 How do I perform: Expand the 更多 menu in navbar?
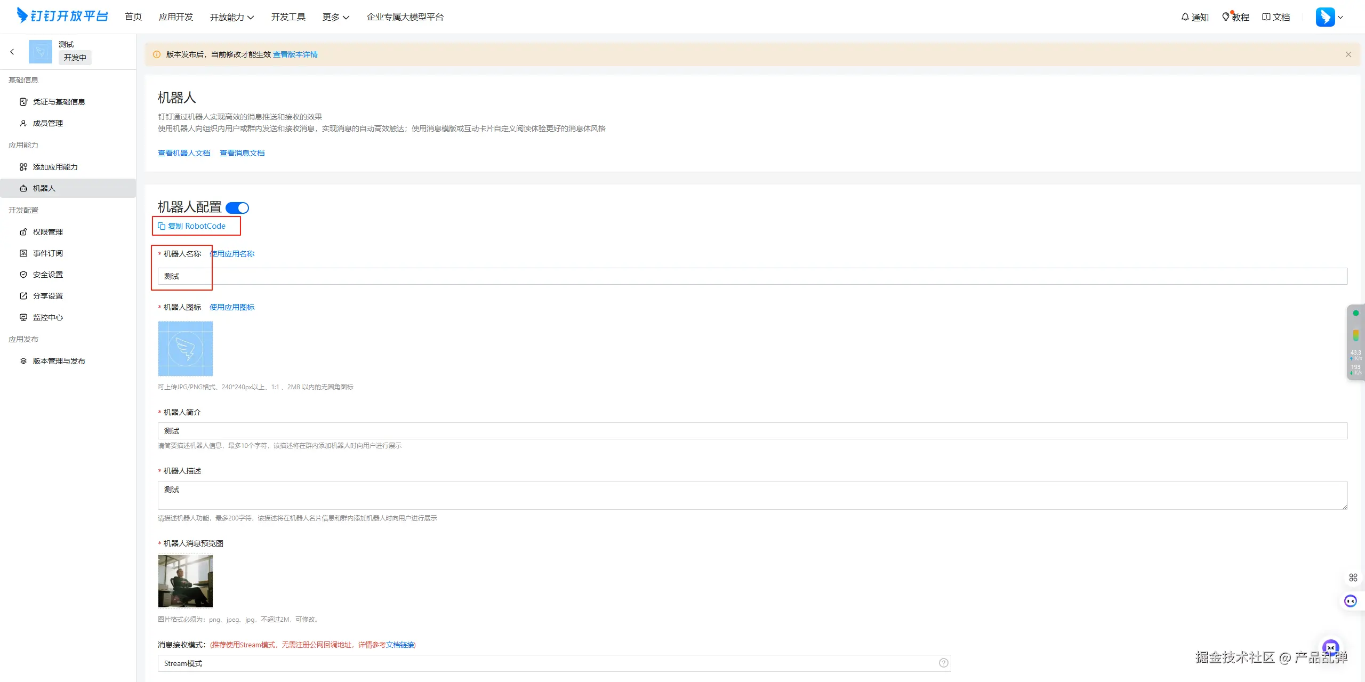point(335,17)
